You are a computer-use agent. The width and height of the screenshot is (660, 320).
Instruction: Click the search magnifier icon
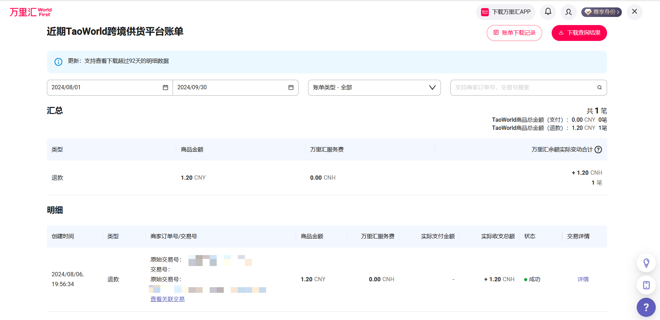(x=599, y=87)
